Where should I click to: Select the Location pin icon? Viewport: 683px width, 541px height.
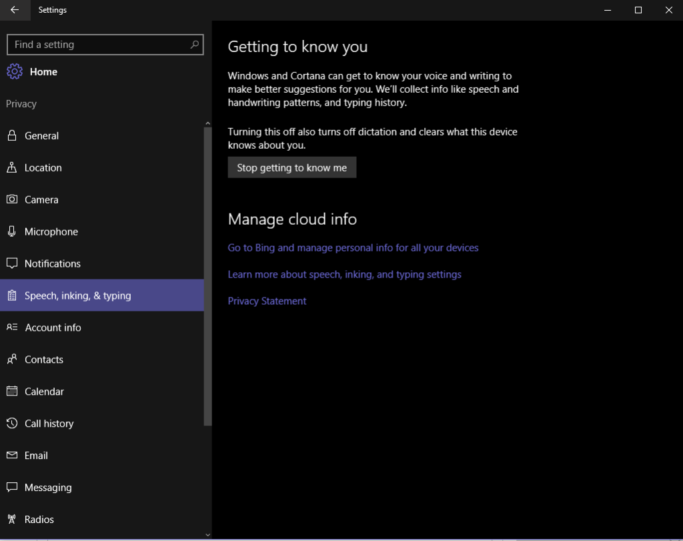11,167
